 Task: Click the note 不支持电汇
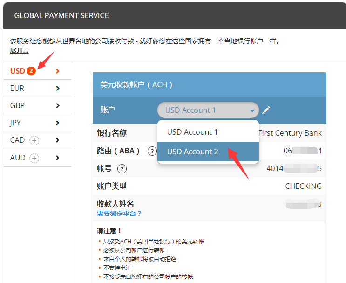click(x=117, y=268)
